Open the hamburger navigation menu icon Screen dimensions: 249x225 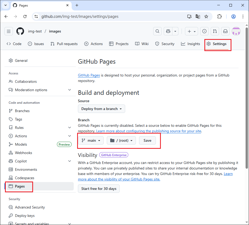pos(9,31)
